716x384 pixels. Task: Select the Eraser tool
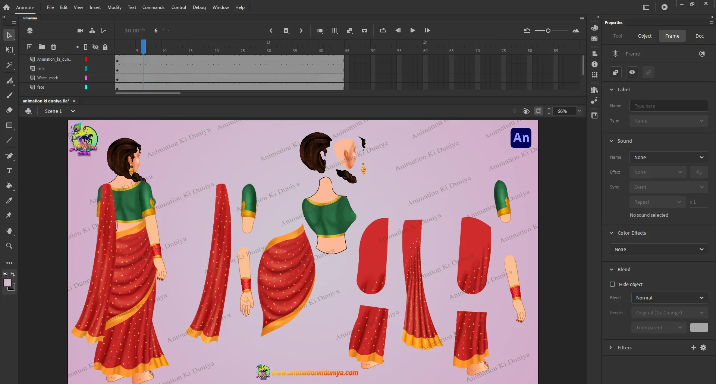coord(9,110)
